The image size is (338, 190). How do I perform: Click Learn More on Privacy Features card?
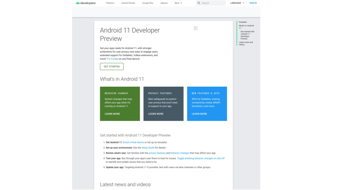(x=156, y=114)
